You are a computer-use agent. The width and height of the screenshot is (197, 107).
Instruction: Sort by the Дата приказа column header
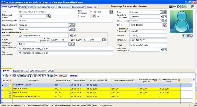(x=79, y=81)
